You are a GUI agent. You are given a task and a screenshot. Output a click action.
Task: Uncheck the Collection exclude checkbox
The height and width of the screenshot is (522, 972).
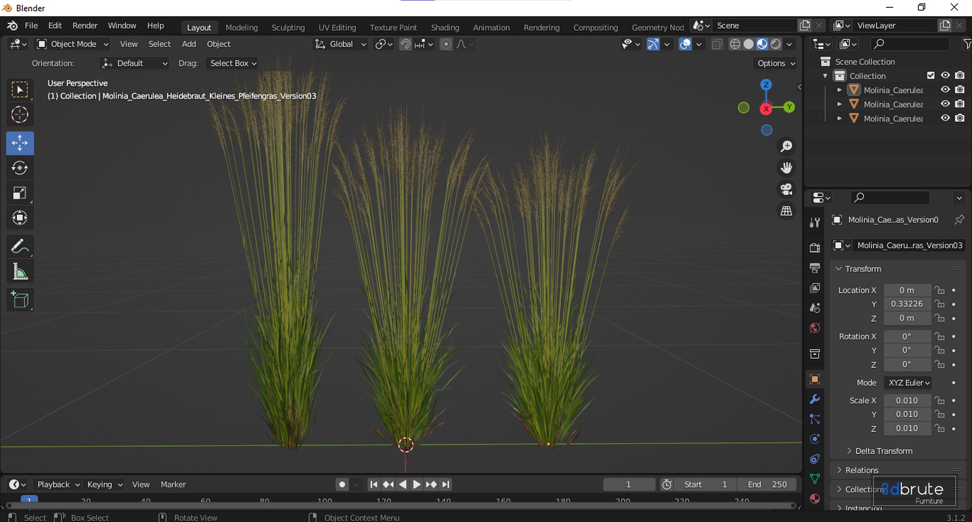(931, 75)
